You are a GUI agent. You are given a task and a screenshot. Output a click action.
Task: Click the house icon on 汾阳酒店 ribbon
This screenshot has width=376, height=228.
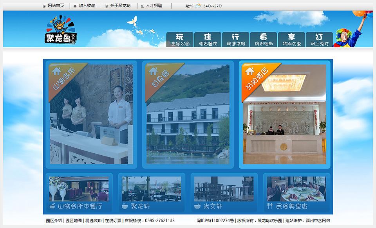pyautogui.click(x=249, y=71)
